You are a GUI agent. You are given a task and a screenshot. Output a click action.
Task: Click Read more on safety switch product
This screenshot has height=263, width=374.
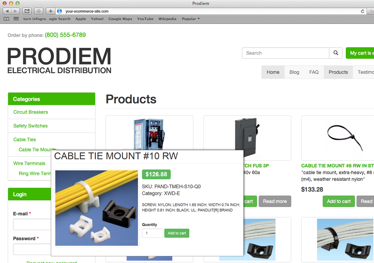[x=275, y=201]
